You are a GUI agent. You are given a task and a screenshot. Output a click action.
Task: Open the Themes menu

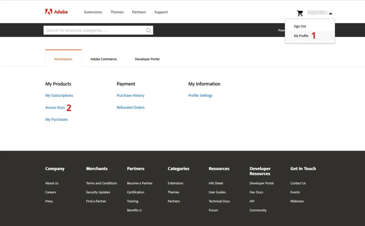tap(117, 12)
